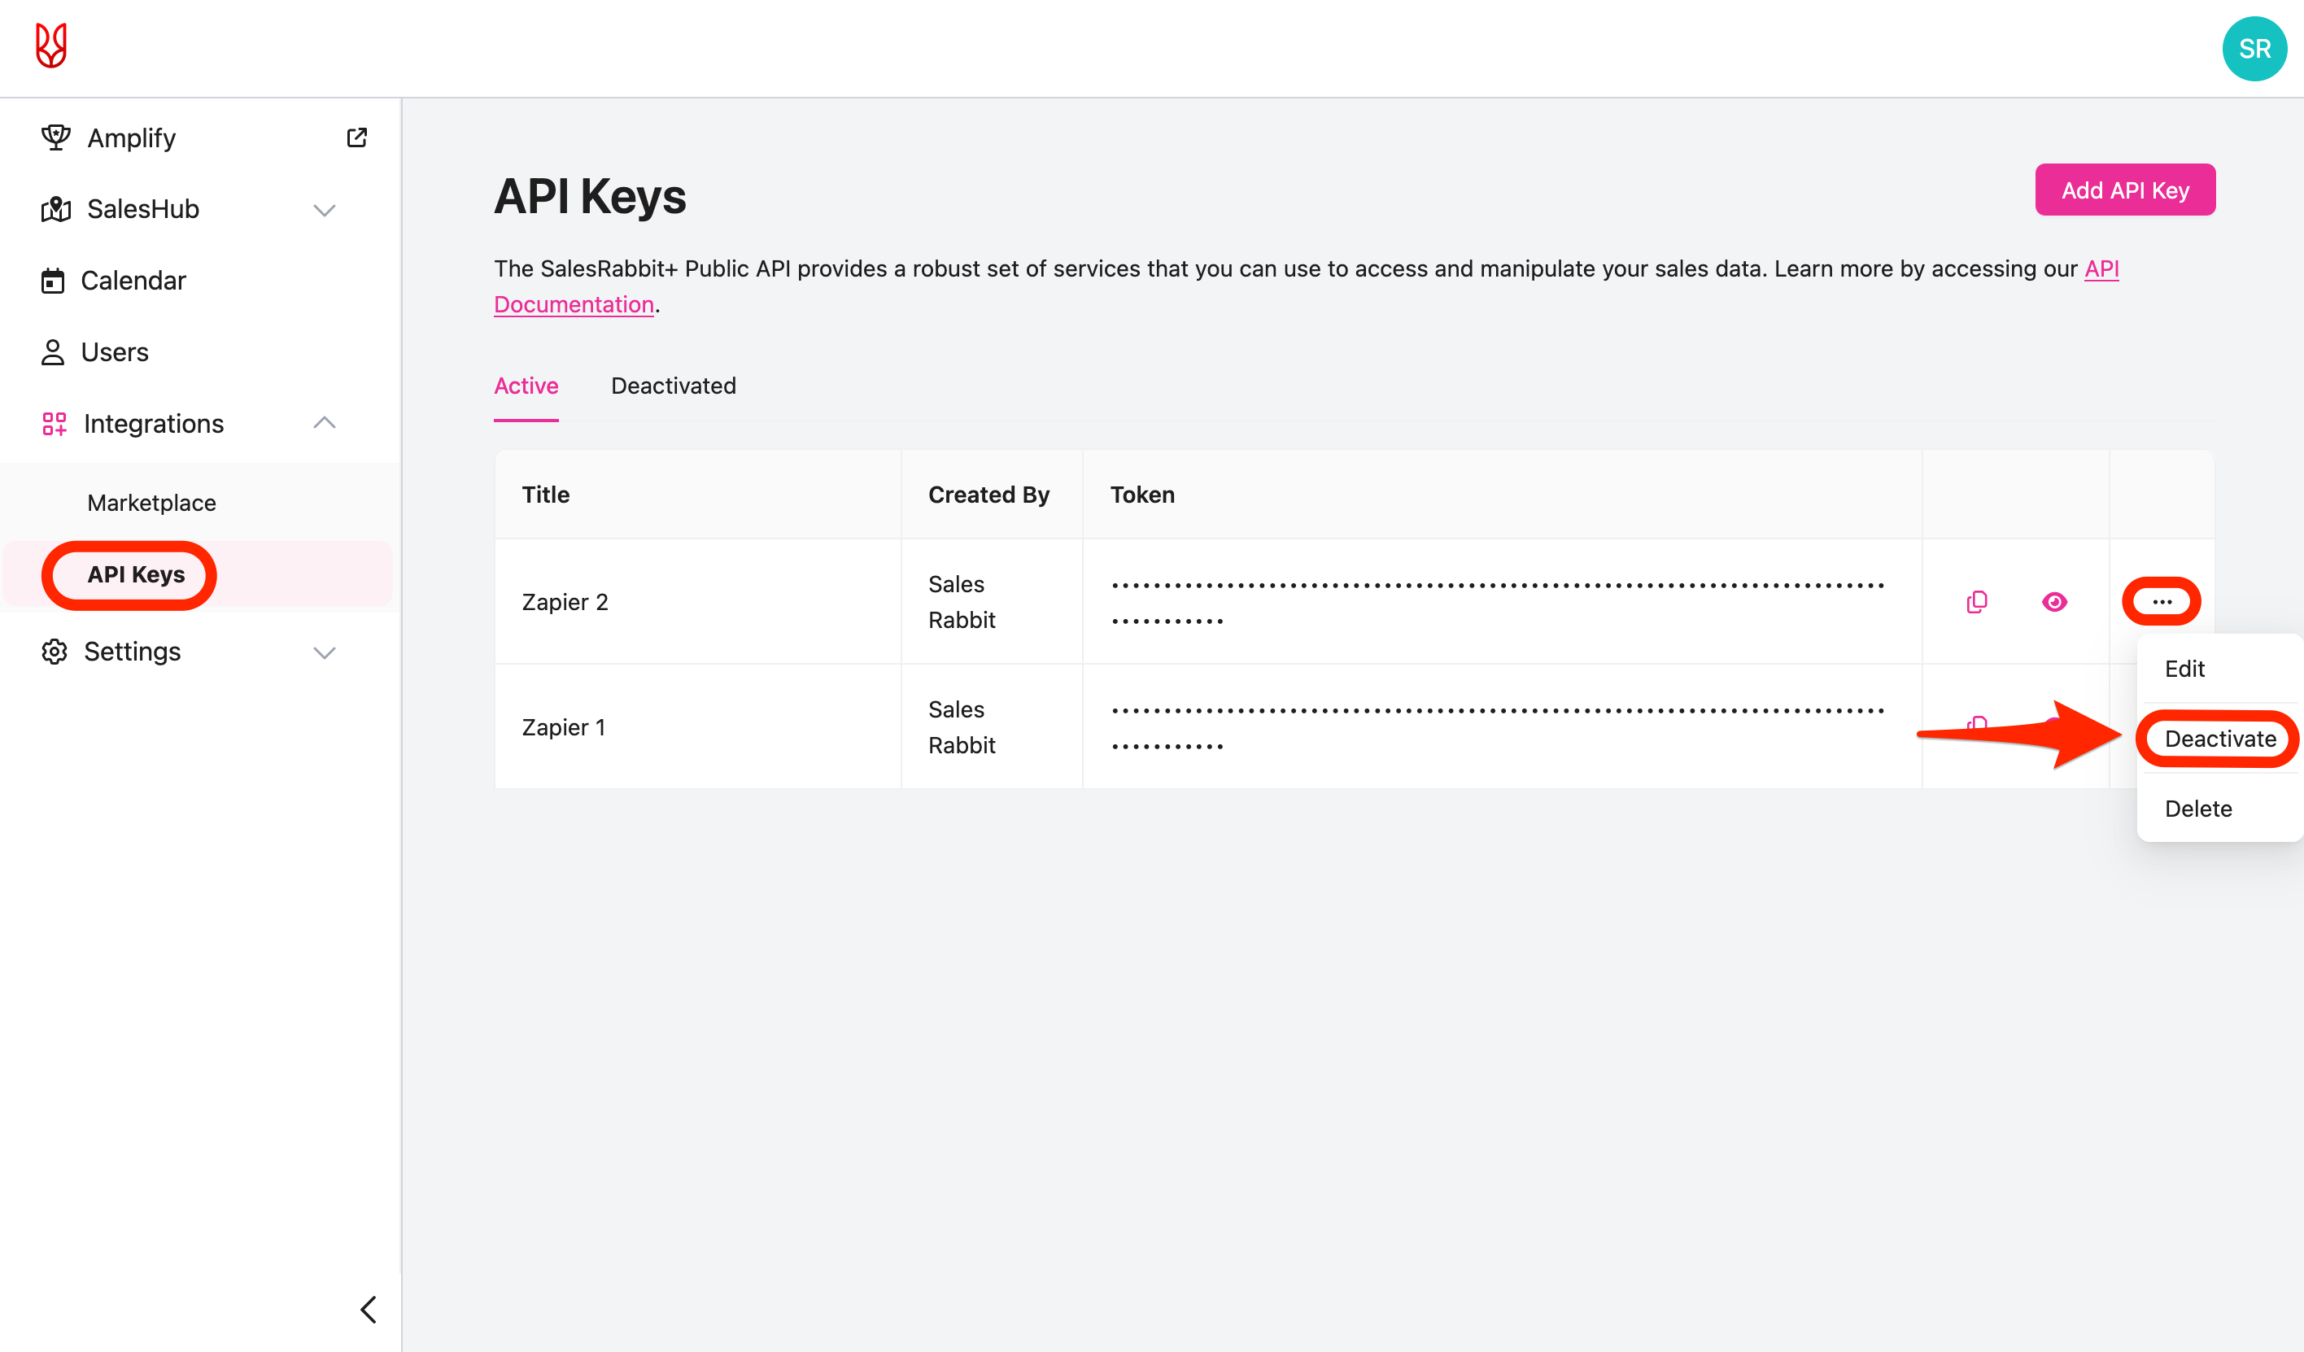
Task: Expand the Settings section chevron
Action: (325, 652)
